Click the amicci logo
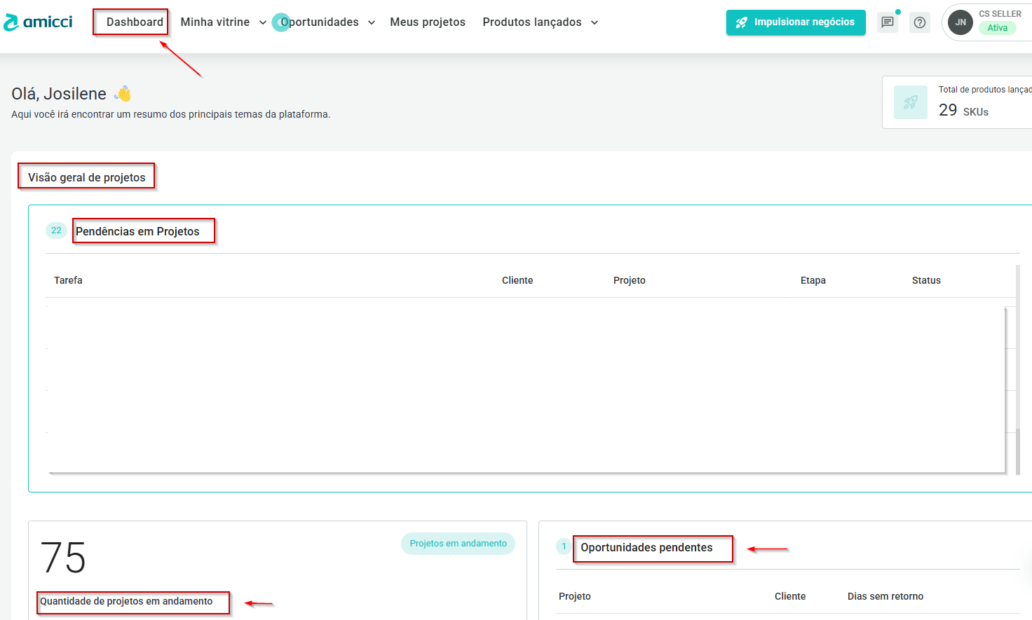Image resolution: width=1032 pixels, height=620 pixels. [x=39, y=22]
